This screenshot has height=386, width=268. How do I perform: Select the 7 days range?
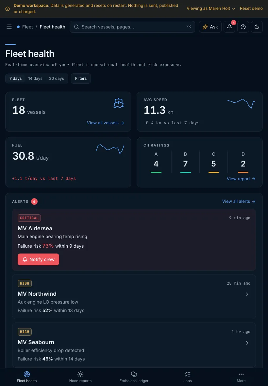(x=15, y=79)
